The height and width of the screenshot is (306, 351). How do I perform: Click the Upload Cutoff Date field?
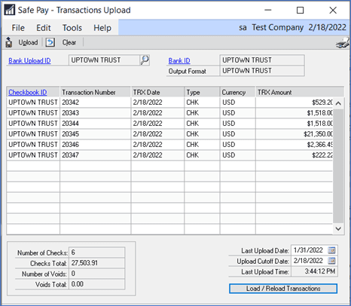314,261
